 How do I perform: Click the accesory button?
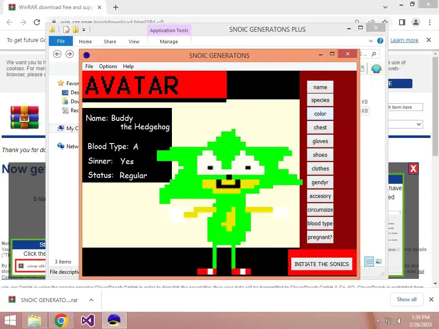coord(320,196)
